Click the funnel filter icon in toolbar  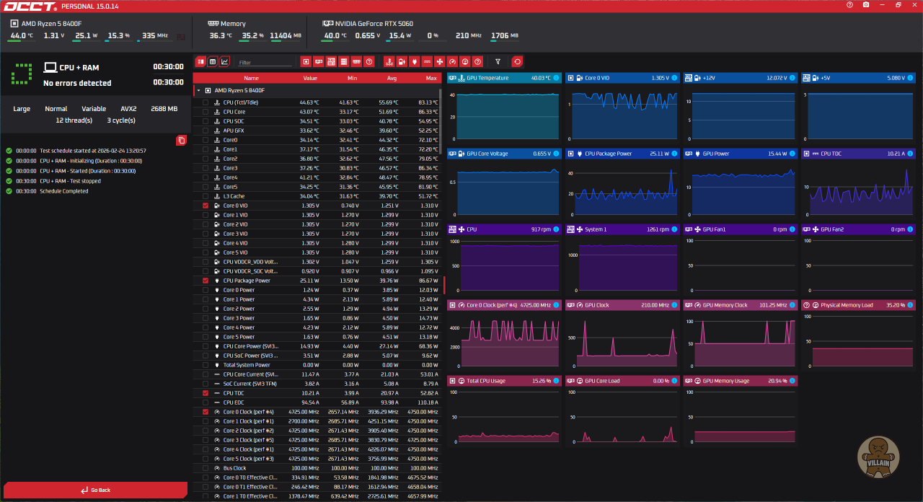pos(498,62)
